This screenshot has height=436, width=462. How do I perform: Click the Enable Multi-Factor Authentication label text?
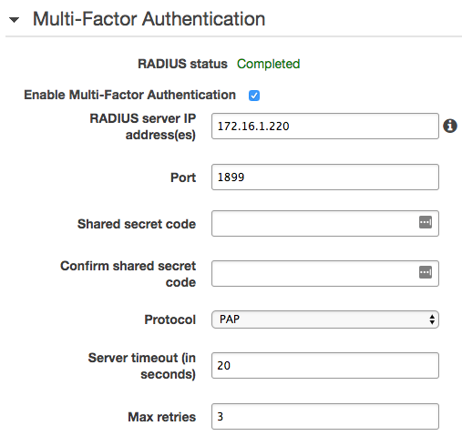[x=129, y=95]
